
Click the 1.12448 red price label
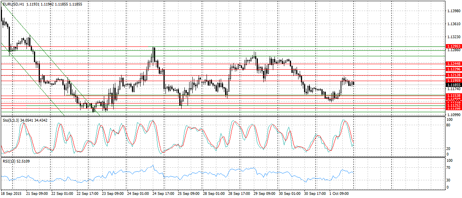point(453,63)
